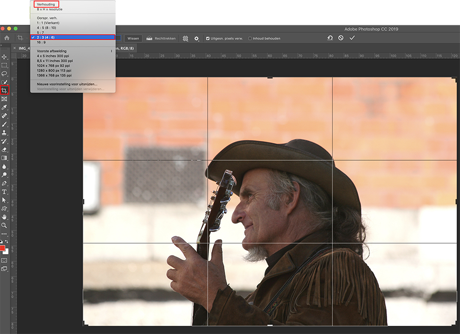Select the Clone Stamp tool
The width and height of the screenshot is (460, 334).
[4, 133]
